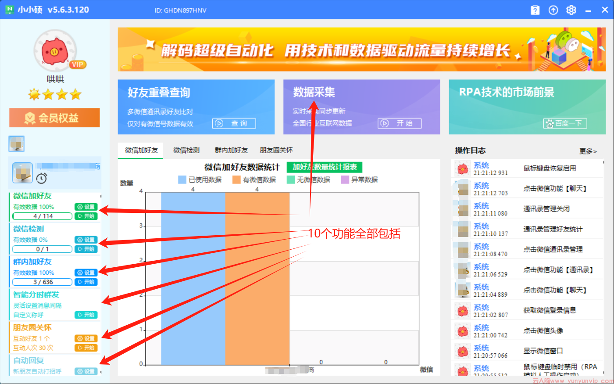Click the orange promotional banner 解码超级自动化
Image resolution: width=614 pixels, height=384 pixels.
[361, 50]
